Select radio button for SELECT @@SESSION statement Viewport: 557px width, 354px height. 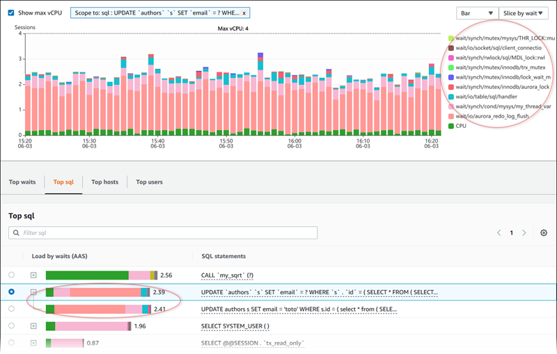tap(11, 343)
